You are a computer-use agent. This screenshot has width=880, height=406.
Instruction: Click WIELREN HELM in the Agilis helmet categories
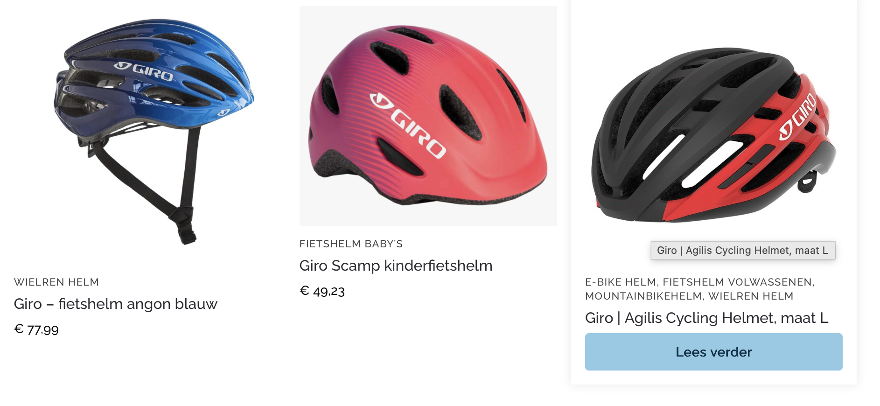click(x=751, y=296)
